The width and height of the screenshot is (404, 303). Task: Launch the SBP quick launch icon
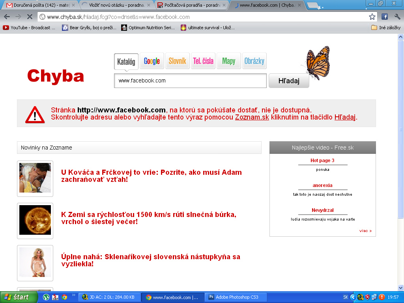(x=55, y=297)
